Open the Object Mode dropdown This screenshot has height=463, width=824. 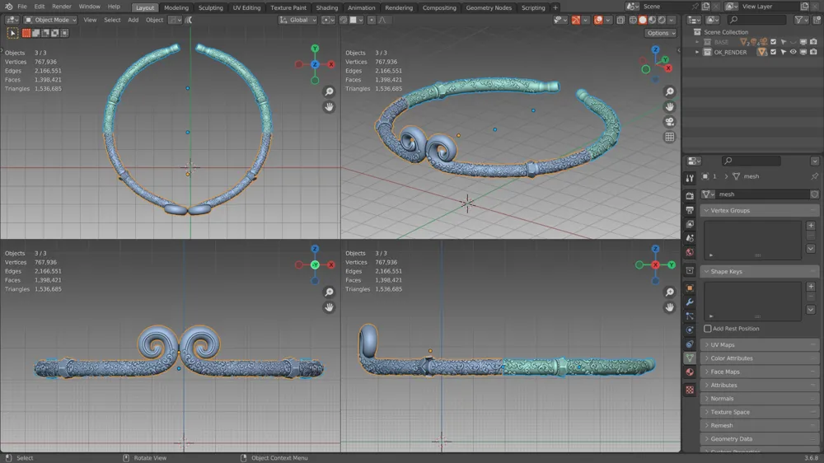click(x=50, y=20)
